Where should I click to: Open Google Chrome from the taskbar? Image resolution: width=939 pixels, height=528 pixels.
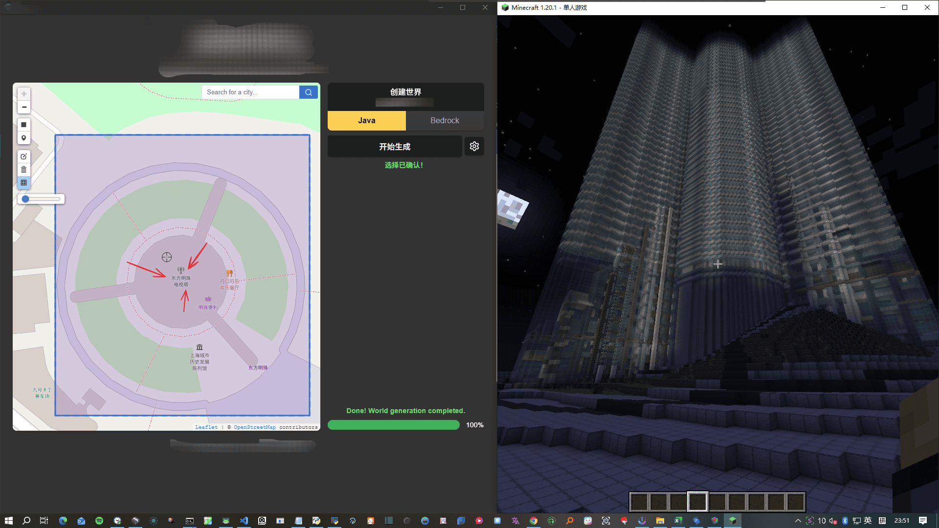click(534, 521)
